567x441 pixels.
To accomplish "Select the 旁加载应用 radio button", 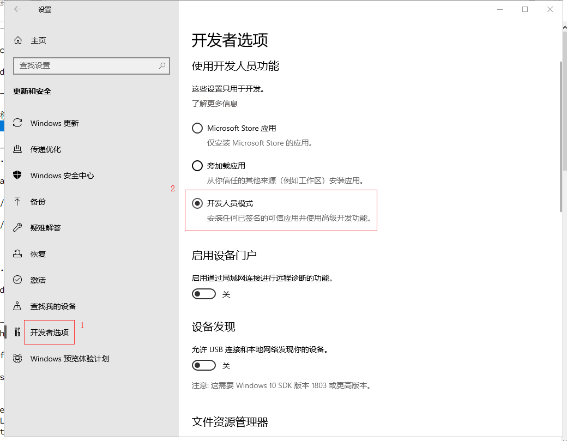I will [x=197, y=166].
